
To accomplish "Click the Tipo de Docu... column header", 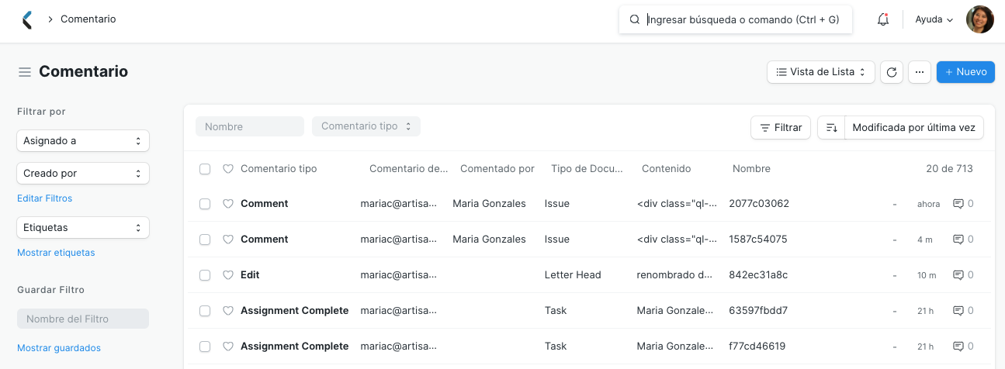I will [587, 169].
